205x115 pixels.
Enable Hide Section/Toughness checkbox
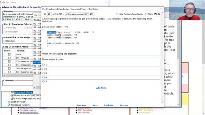click(117, 14)
